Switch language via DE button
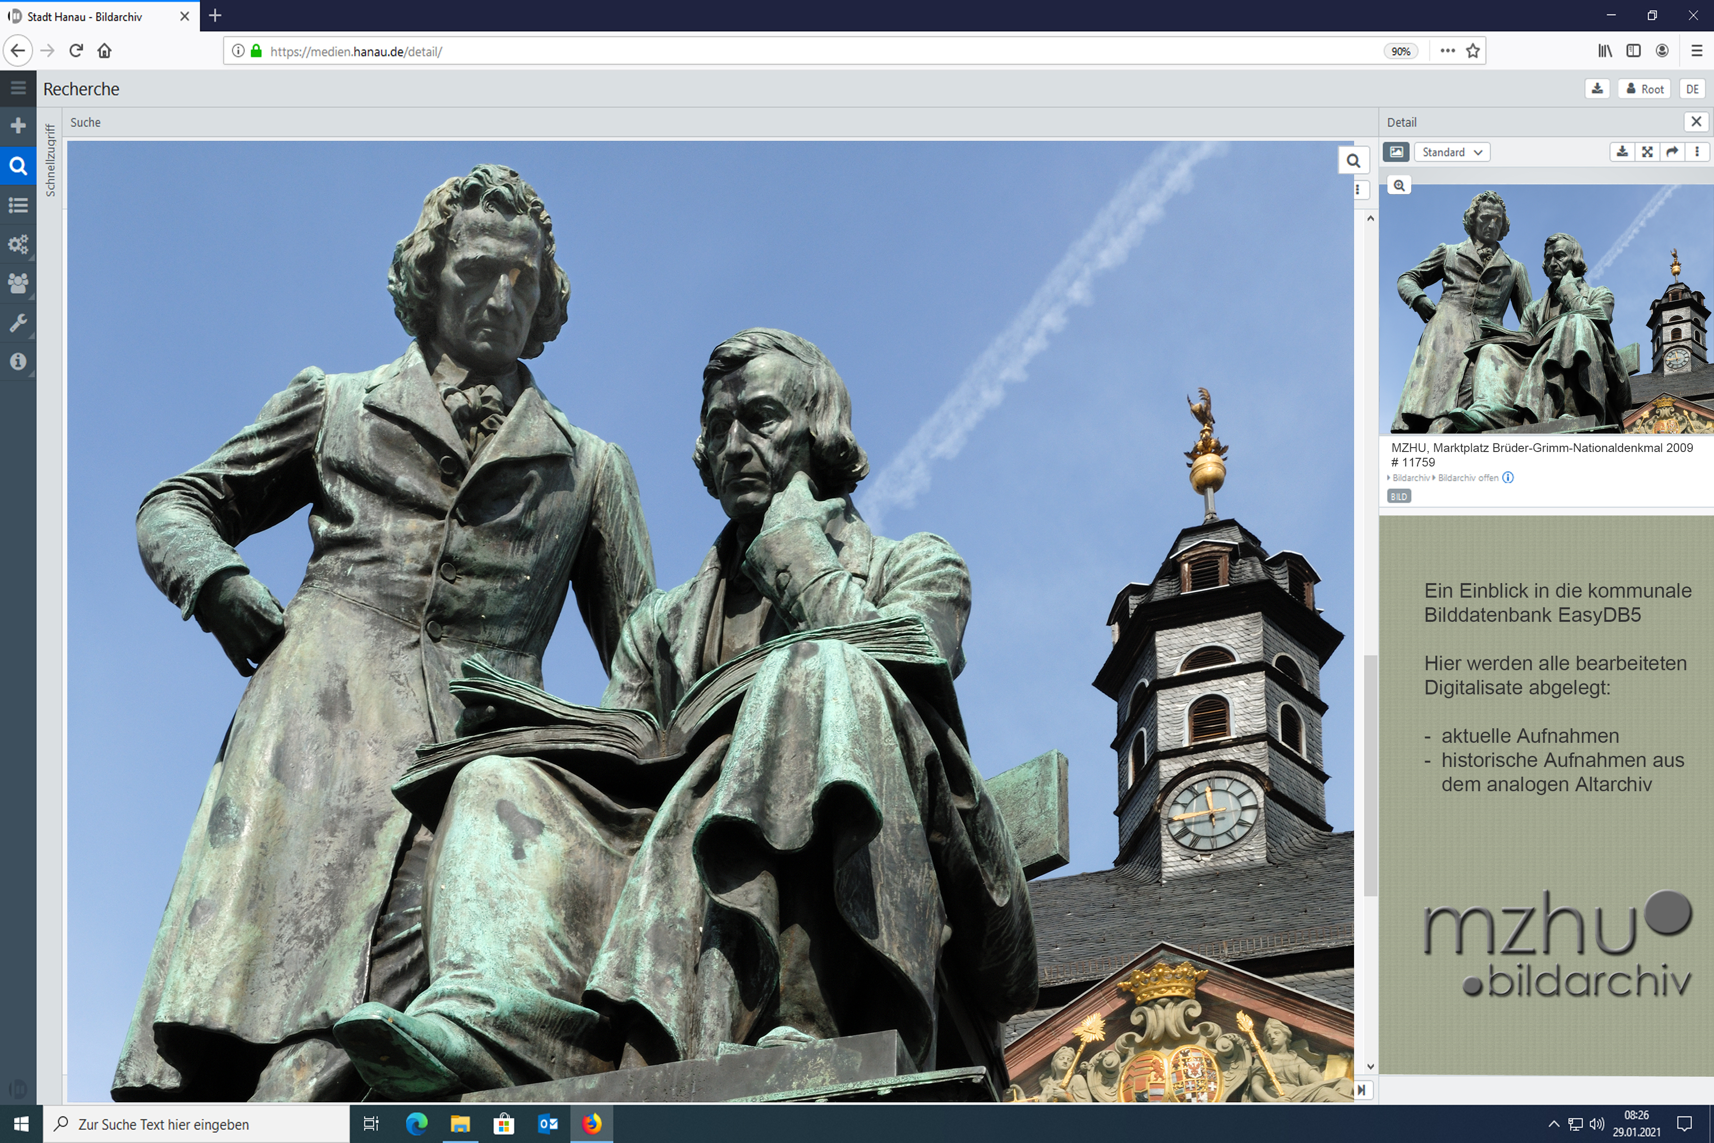The height and width of the screenshot is (1143, 1714). (x=1692, y=89)
